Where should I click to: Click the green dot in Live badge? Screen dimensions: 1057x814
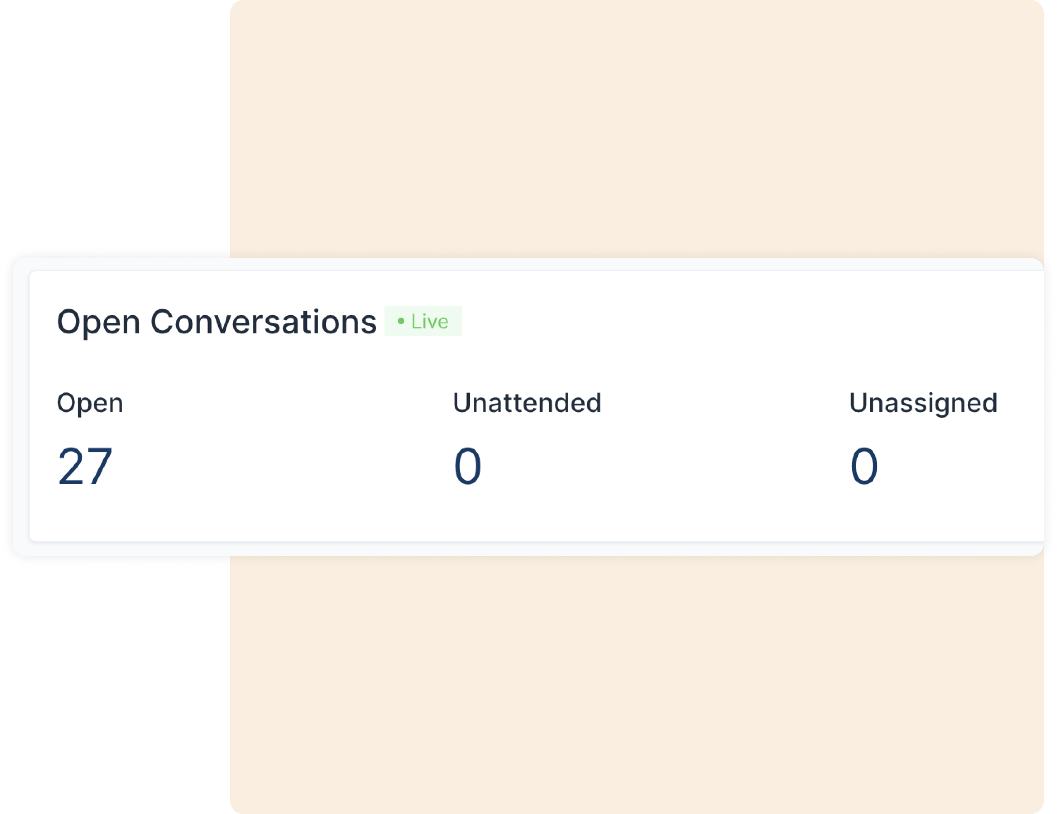click(401, 321)
